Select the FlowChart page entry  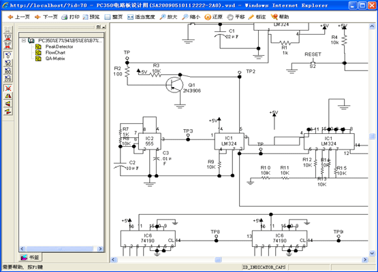(x=55, y=52)
